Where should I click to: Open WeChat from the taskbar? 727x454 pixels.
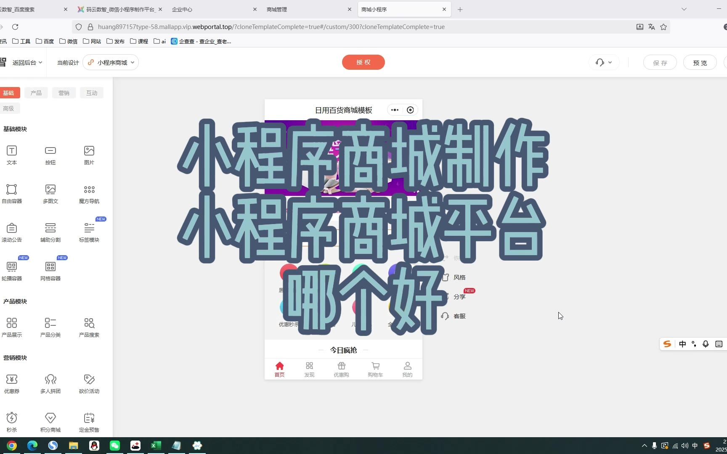point(115,446)
